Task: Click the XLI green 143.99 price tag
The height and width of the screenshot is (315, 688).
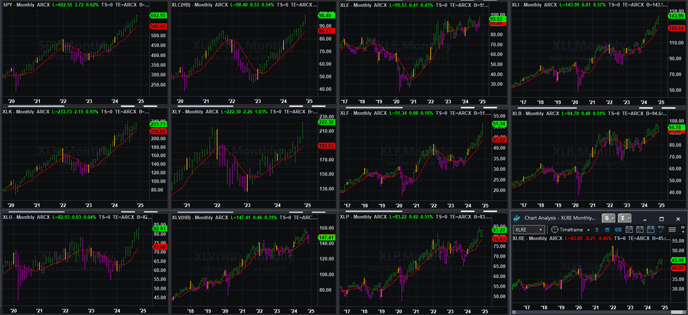Action: coord(676,16)
